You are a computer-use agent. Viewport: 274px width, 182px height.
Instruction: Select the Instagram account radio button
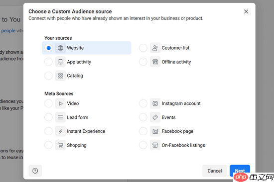[x=143, y=103]
